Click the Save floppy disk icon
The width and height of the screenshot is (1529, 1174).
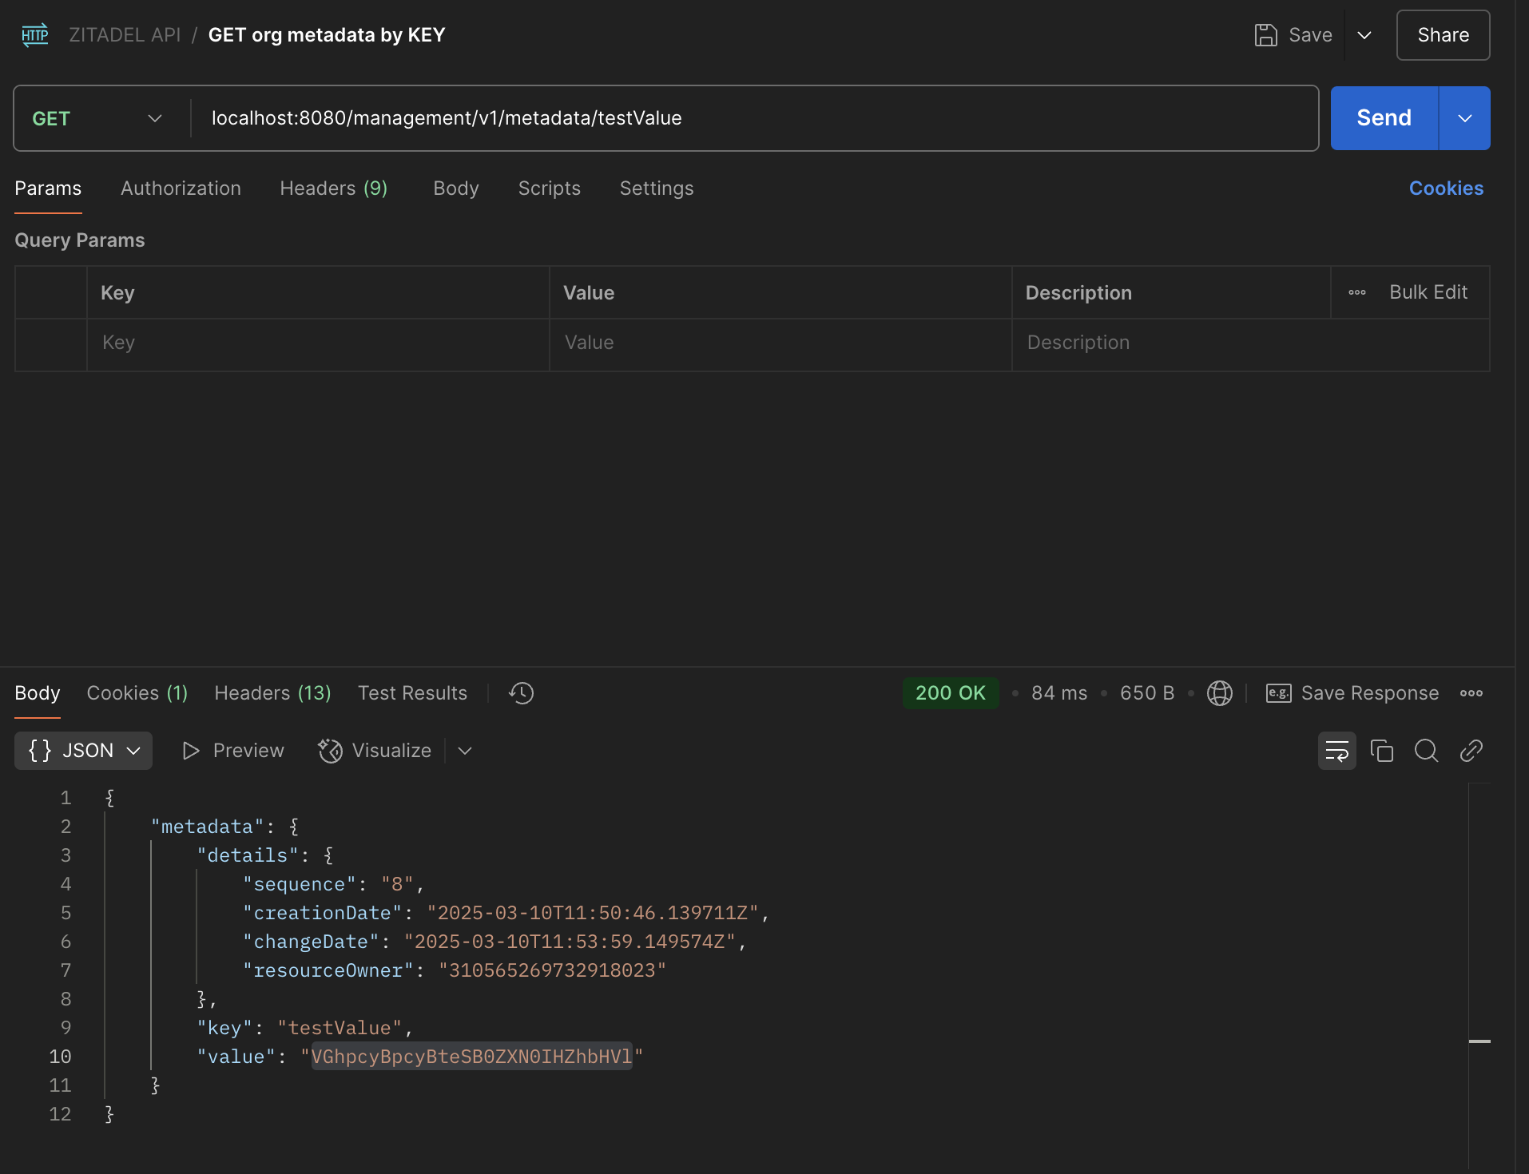[x=1265, y=35]
